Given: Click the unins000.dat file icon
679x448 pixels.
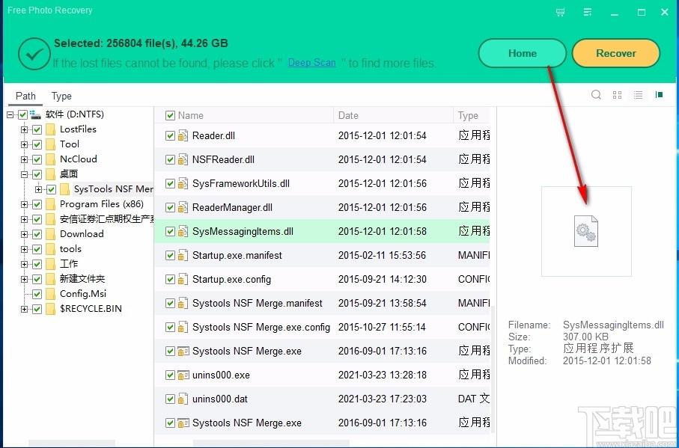Looking at the screenshot, I should click(x=183, y=399).
